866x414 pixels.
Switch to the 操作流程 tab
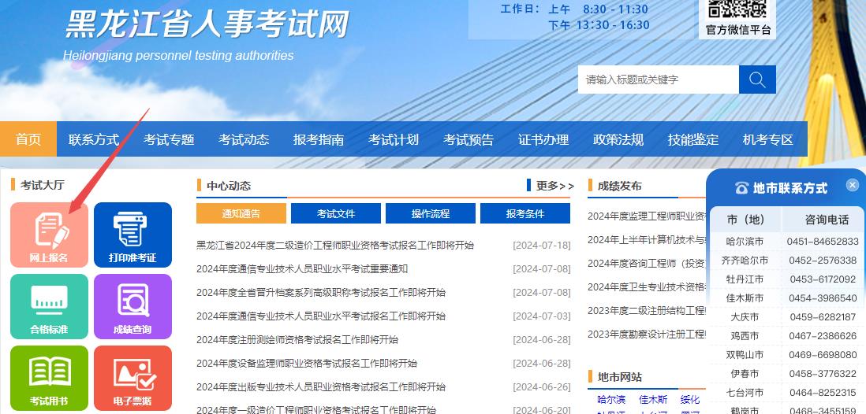[x=431, y=213]
